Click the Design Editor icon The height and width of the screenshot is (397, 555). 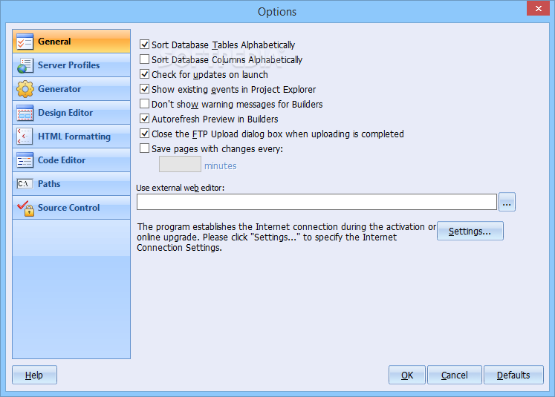coord(25,113)
